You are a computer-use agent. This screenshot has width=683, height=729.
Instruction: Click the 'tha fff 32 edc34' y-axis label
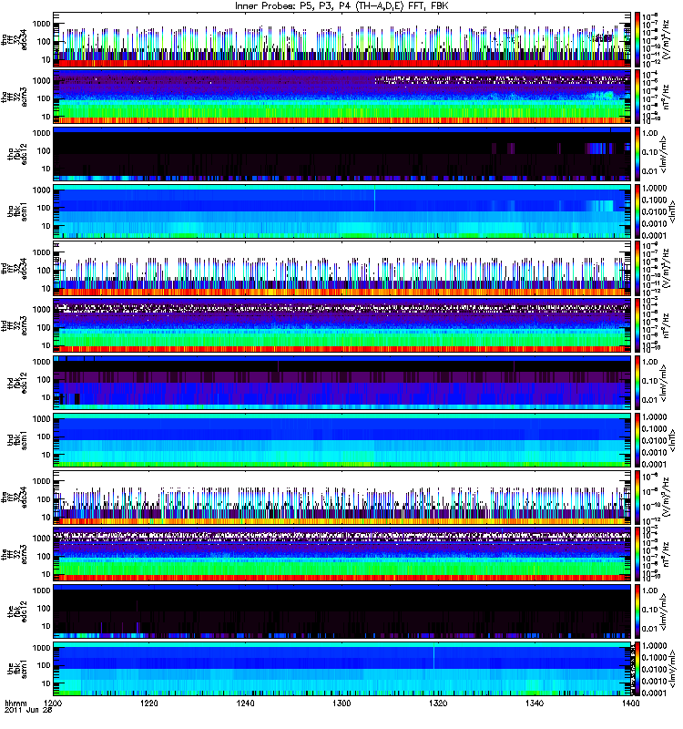(15, 39)
